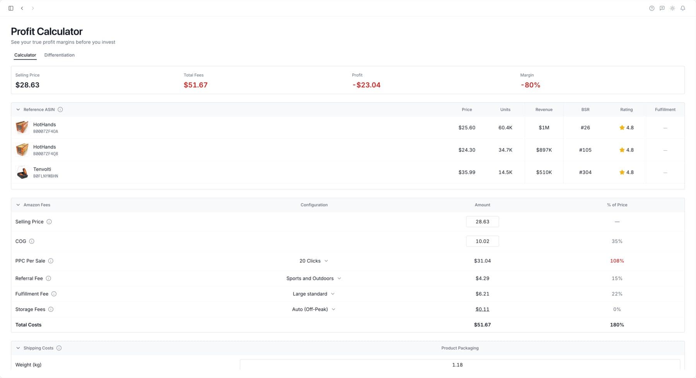Click the $35.99 price cell
This screenshot has height=378, width=696.
[x=467, y=172]
